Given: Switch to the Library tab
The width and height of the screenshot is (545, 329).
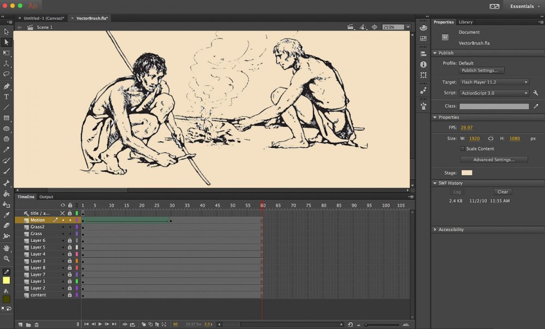Looking at the screenshot, I should click(x=465, y=22).
